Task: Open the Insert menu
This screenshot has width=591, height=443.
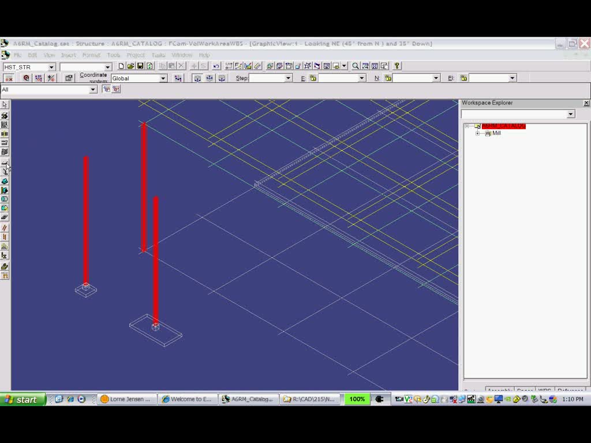Action: click(68, 55)
